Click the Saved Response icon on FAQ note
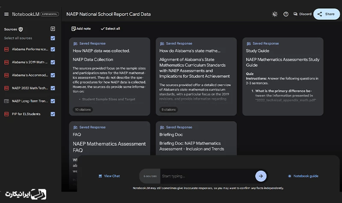Image resolution: width=342 pixels, height=203 pixels. (76, 127)
